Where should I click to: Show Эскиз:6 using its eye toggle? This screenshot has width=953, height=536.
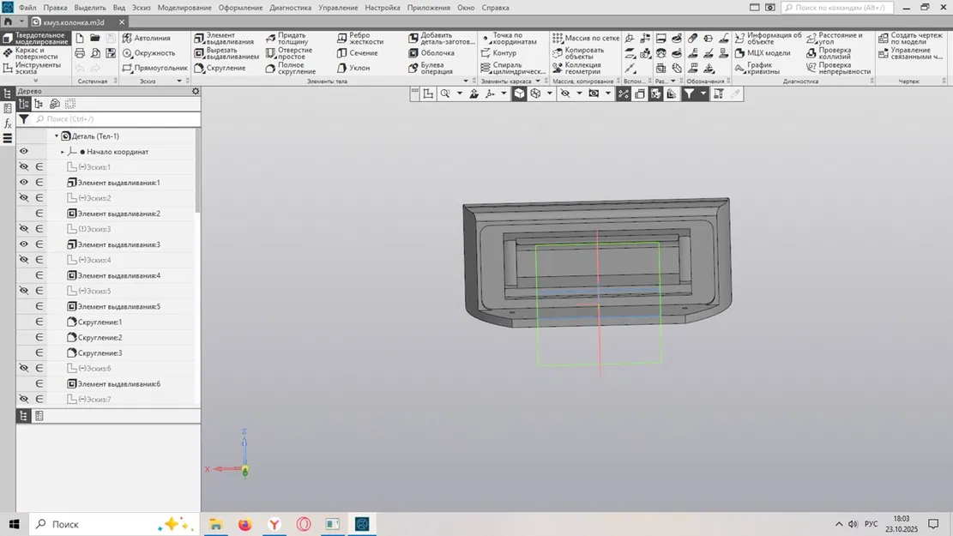[24, 368]
